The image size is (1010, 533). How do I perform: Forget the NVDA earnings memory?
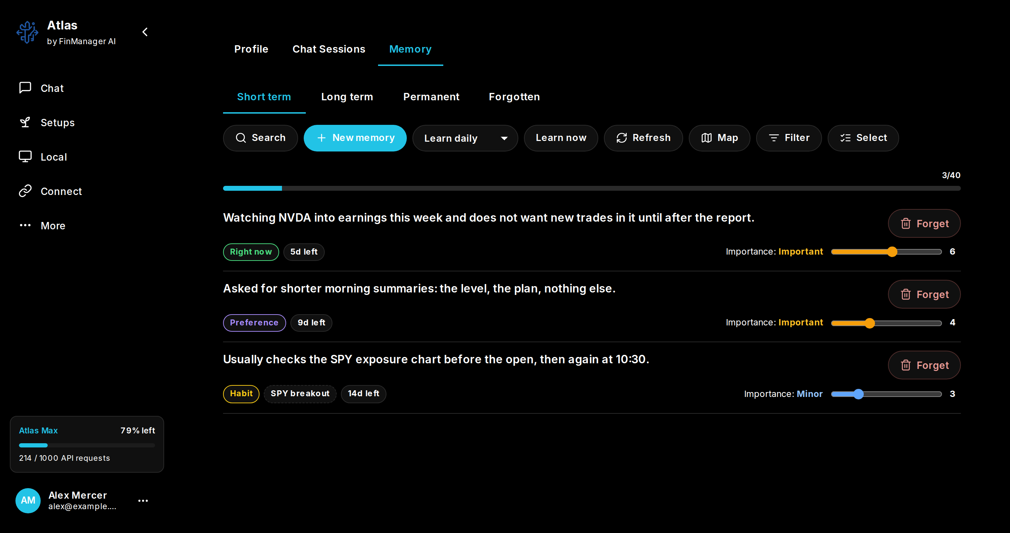924,223
